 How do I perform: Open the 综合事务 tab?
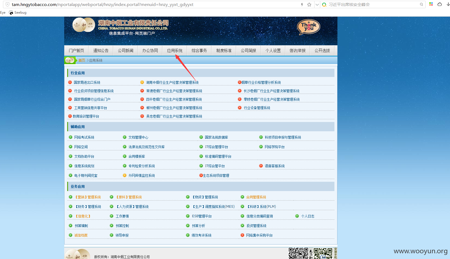(199, 50)
